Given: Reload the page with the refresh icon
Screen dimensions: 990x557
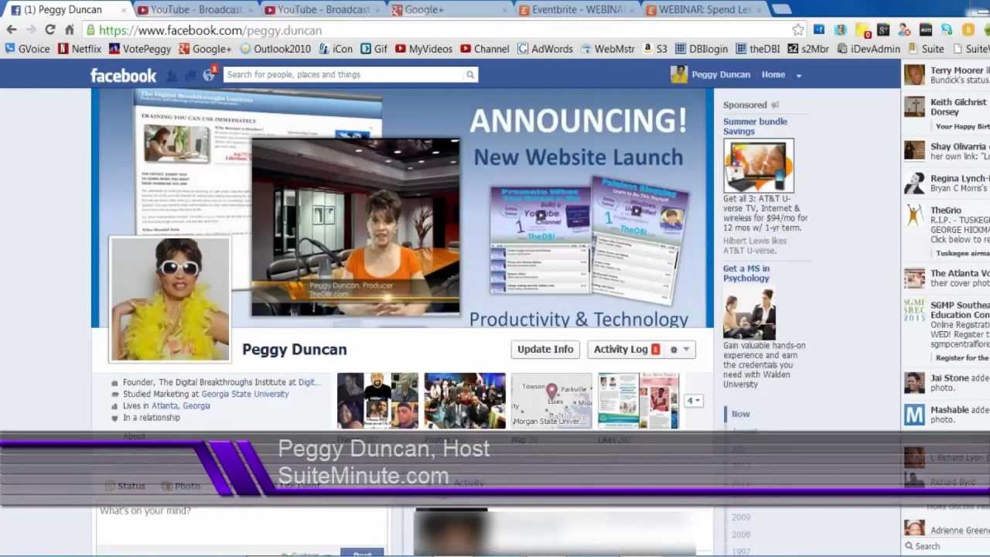Looking at the screenshot, I should pyautogui.click(x=50, y=29).
